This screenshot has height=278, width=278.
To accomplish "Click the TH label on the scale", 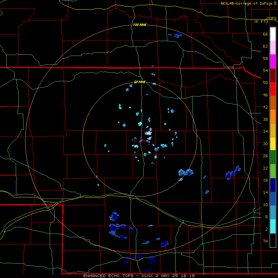I will point(265,241).
